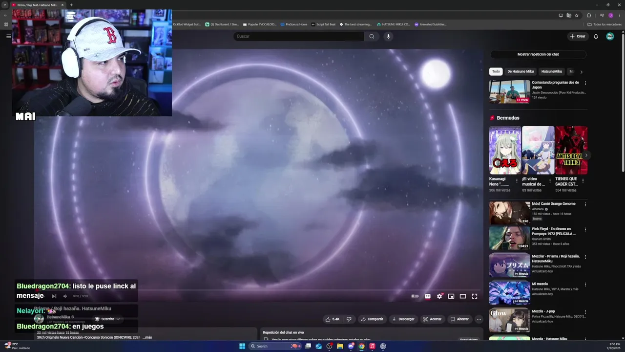Open a new Chrome tab
This screenshot has height=352, width=625.
[x=71, y=5]
